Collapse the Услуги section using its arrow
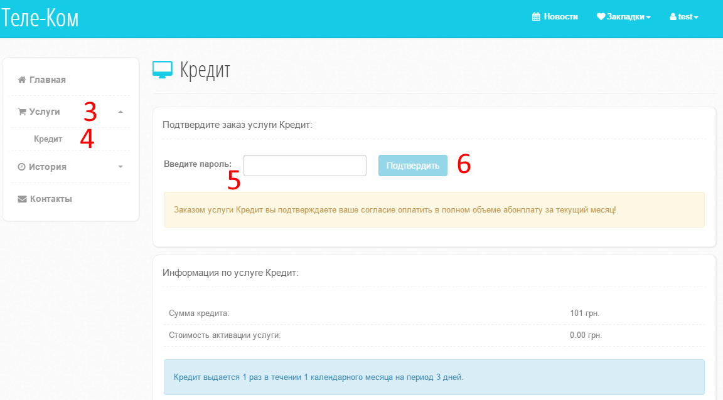Image resolution: width=723 pixels, height=400 pixels. [120, 112]
